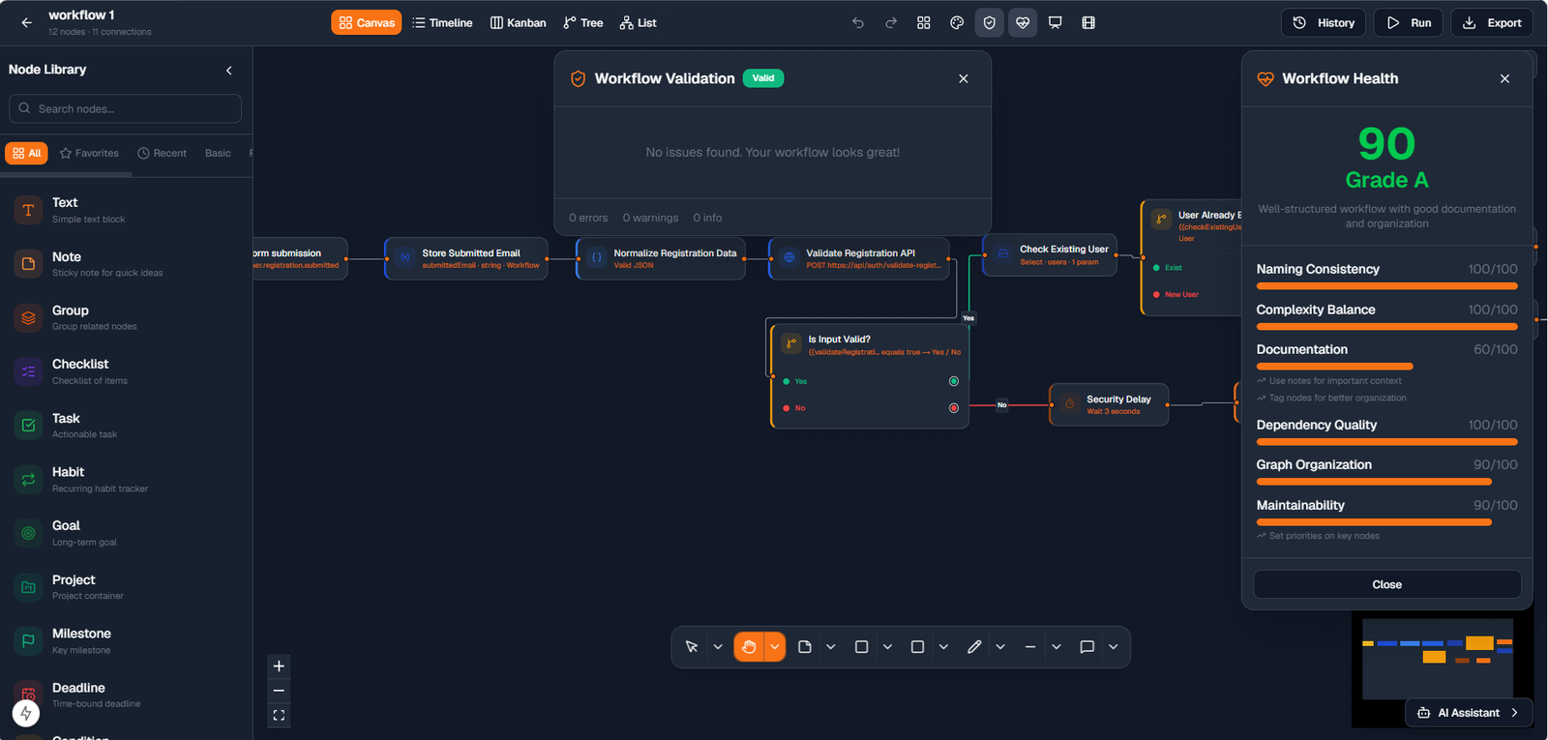1548x740 pixels.
Task: Toggle the shield validation panel icon
Action: pos(990,22)
